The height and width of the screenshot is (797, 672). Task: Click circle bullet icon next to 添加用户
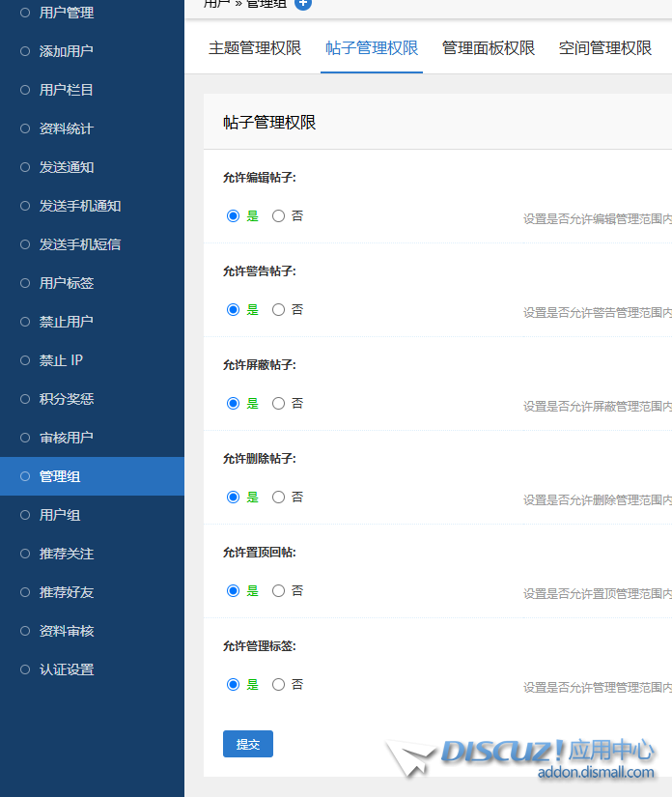coord(25,51)
